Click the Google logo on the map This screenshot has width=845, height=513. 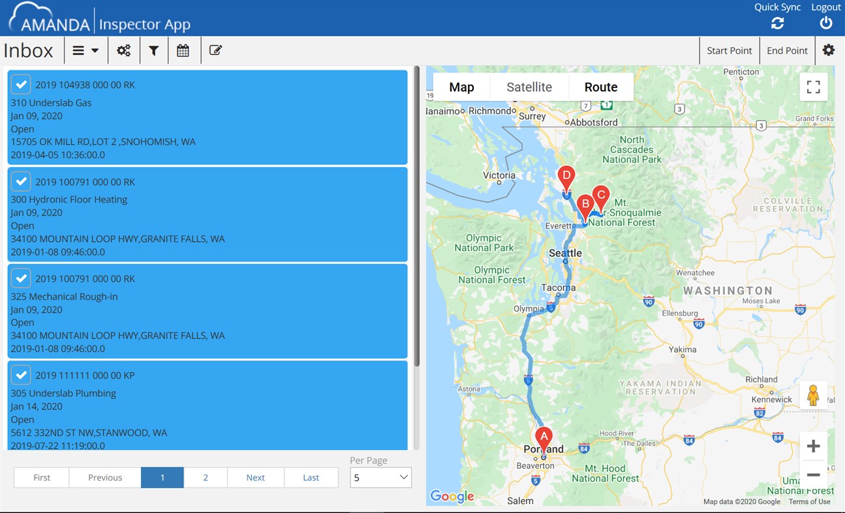click(x=452, y=497)
